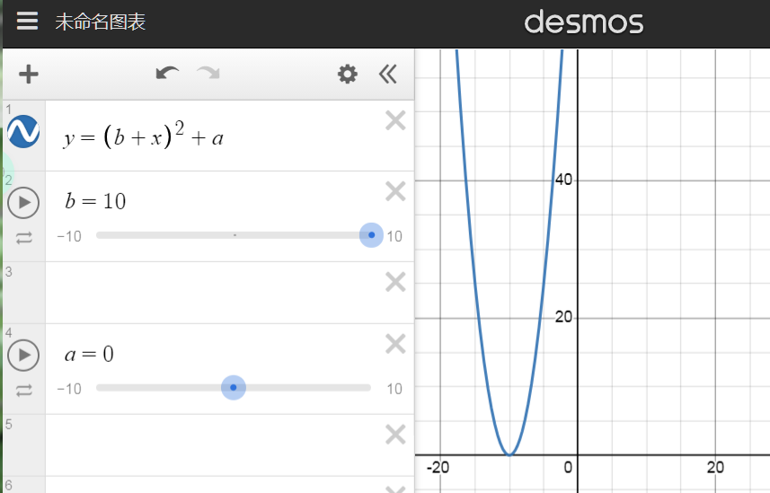Click the b slider lower bound -10
The image size is (770, 493).
pos(69,236)
